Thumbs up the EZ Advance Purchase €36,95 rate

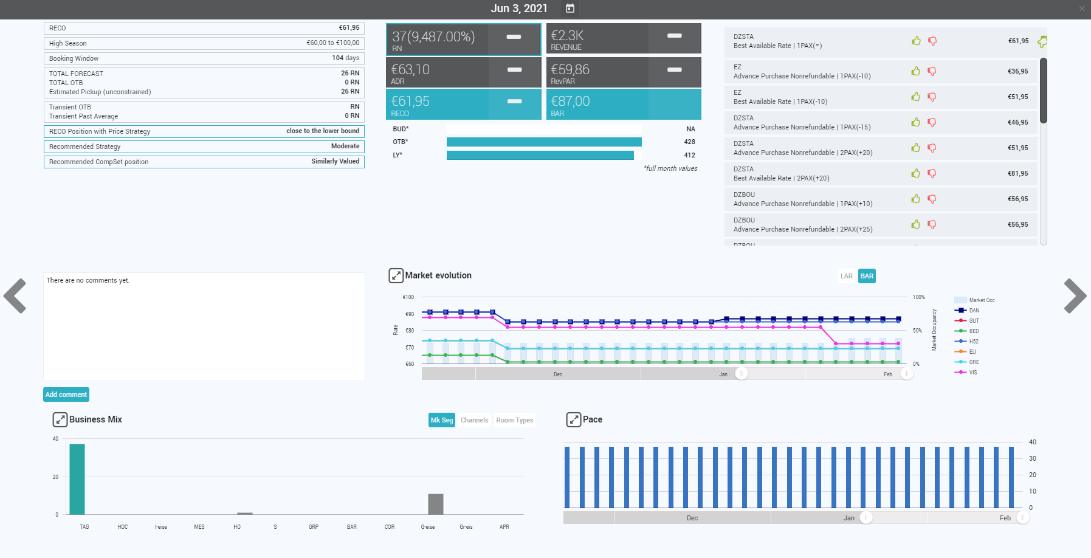915,72
